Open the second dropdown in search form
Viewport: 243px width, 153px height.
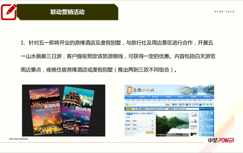pos(142,125)
